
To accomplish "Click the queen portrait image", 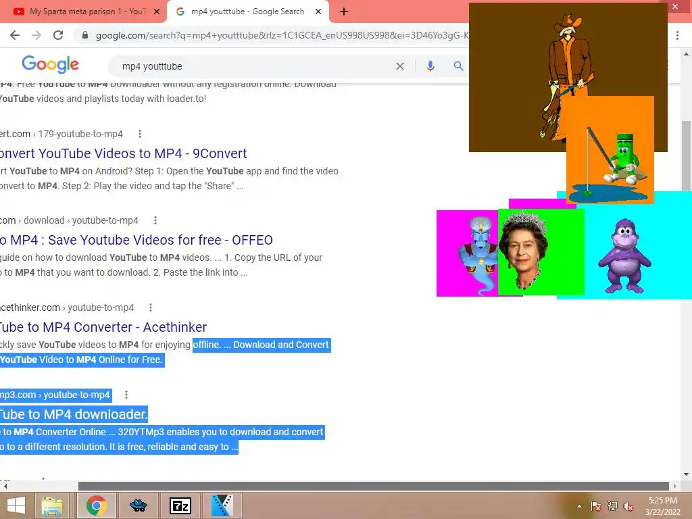I will (541, 252).
